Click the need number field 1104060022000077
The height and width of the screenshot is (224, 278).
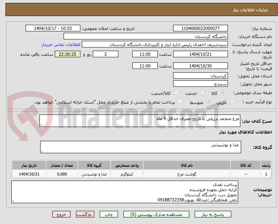coord(200,28)
